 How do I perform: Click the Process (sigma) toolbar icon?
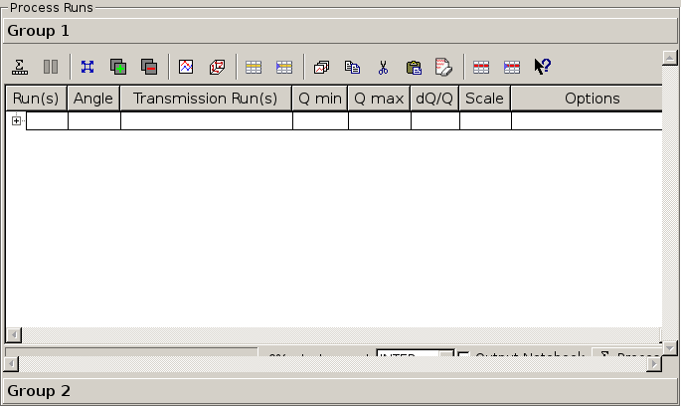pos(20,68)
